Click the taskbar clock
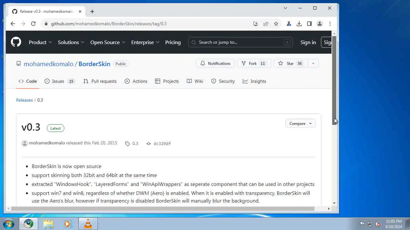Viewport: 410px width, 230px height. click(x=394, y=224)
